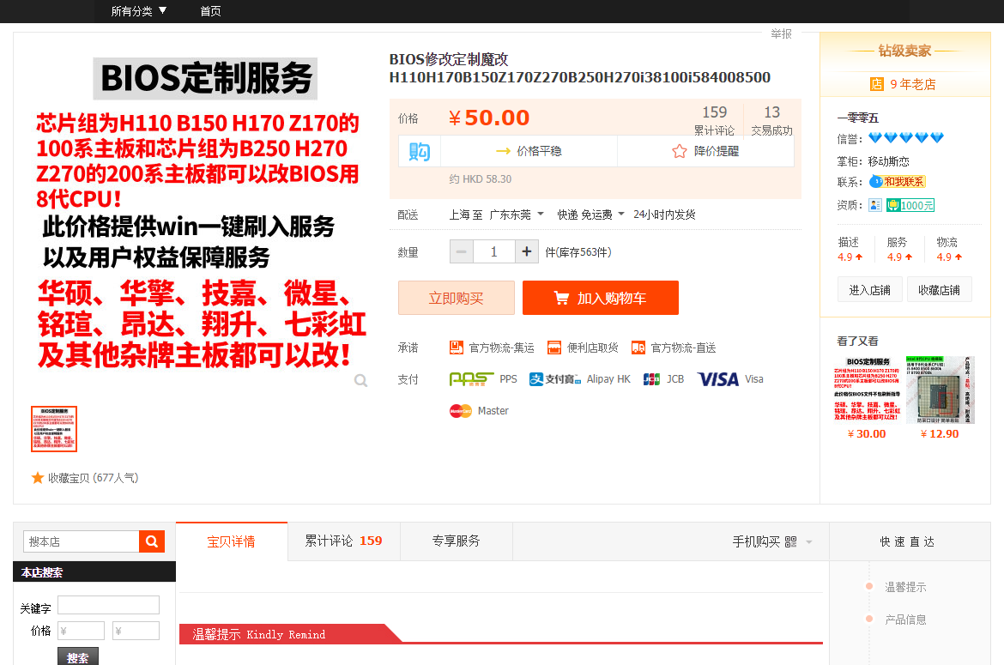Click the 24小时内发货 shipping time text
The image size is (1004, 665).
tap(665, 215)
